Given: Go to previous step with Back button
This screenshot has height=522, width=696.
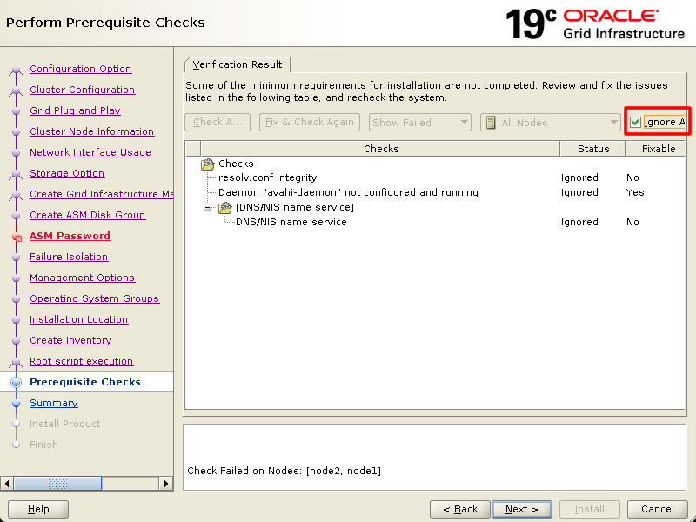Looking at the screenshot, I should pos(460,509).
